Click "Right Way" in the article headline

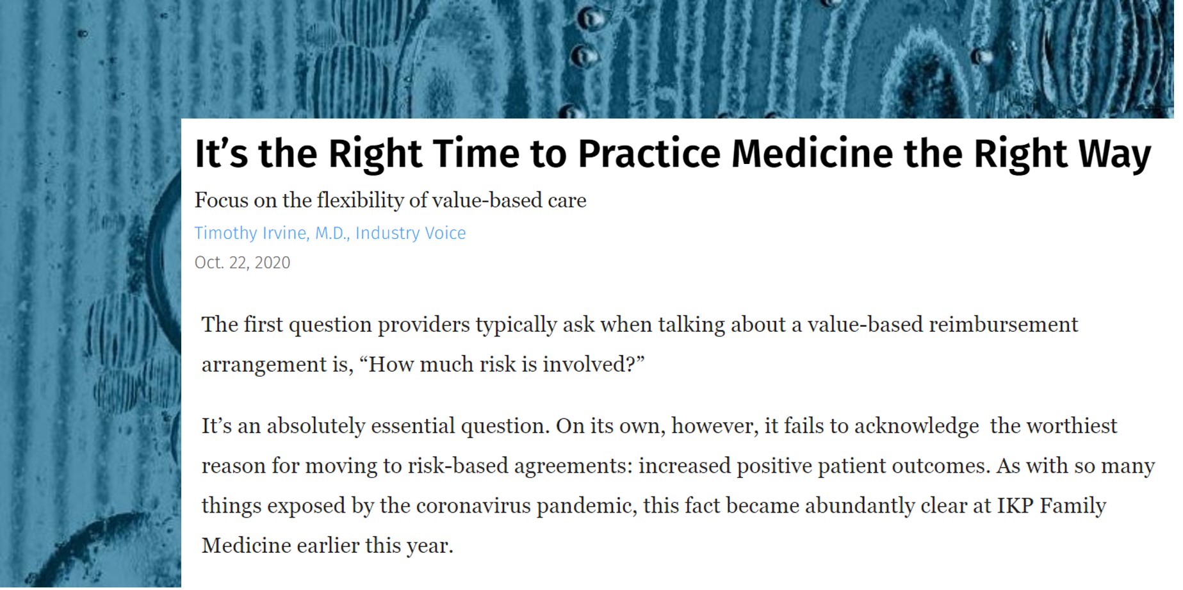coord(1062,155)
